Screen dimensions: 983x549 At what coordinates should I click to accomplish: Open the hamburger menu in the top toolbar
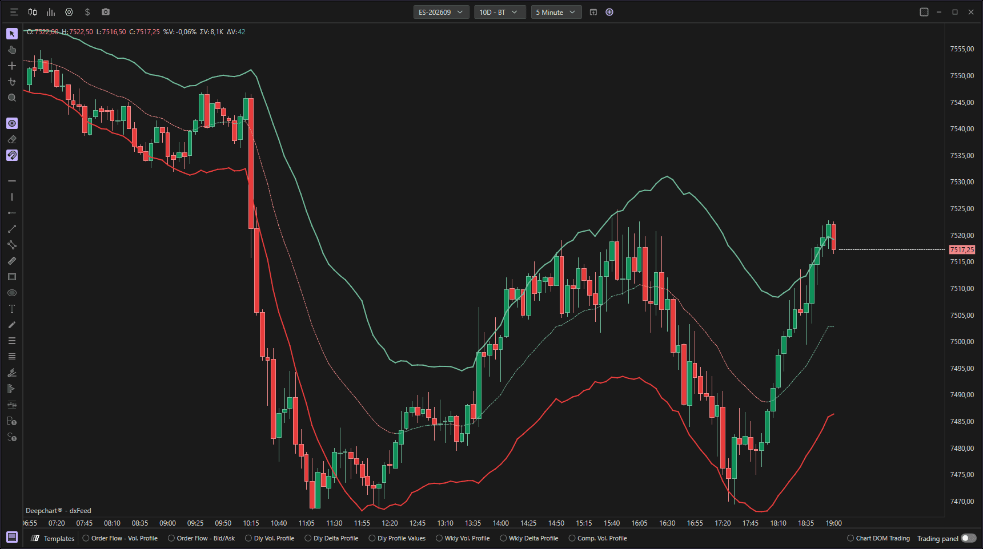[14, 12]
